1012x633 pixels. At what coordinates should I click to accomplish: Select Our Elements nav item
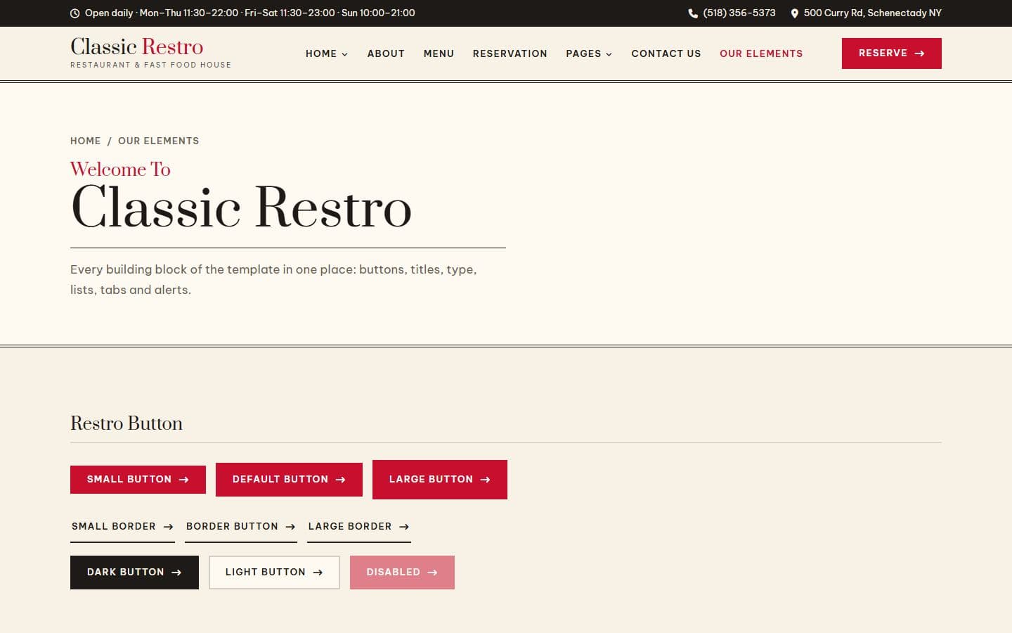pos(761,53)
